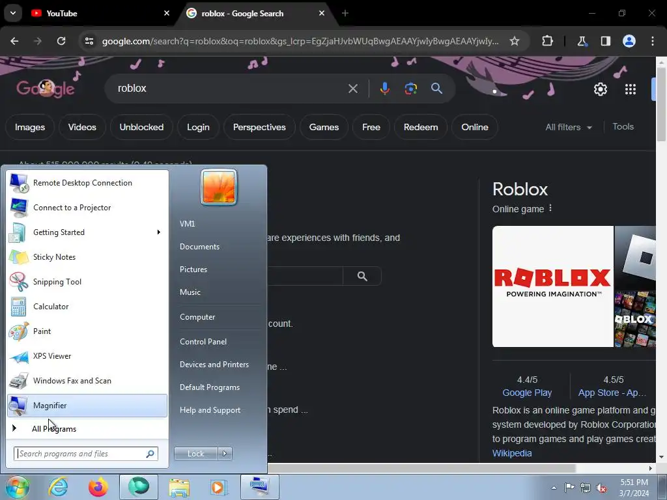Open File Explorer folder icon on taskbar

(180, 487)
